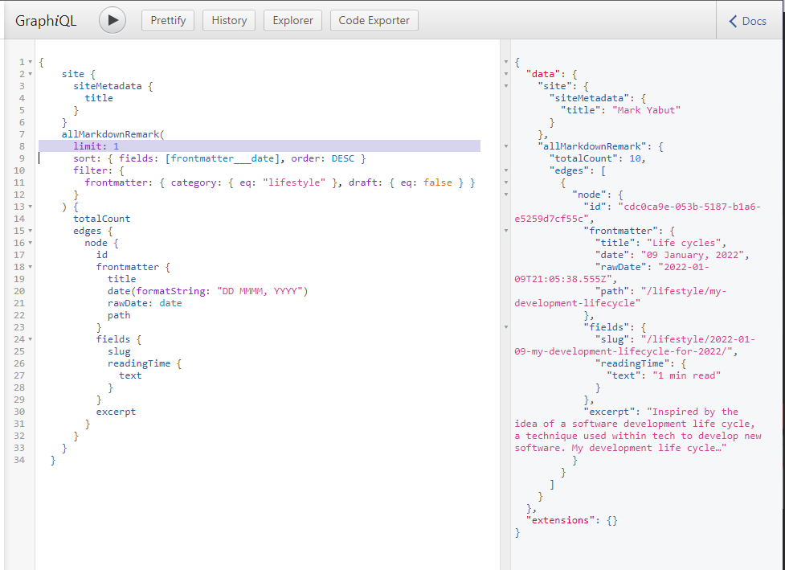Fold the block opening at line 13
Image resolution: width=785 pixels, height=570 pixels.
(30, 207)
